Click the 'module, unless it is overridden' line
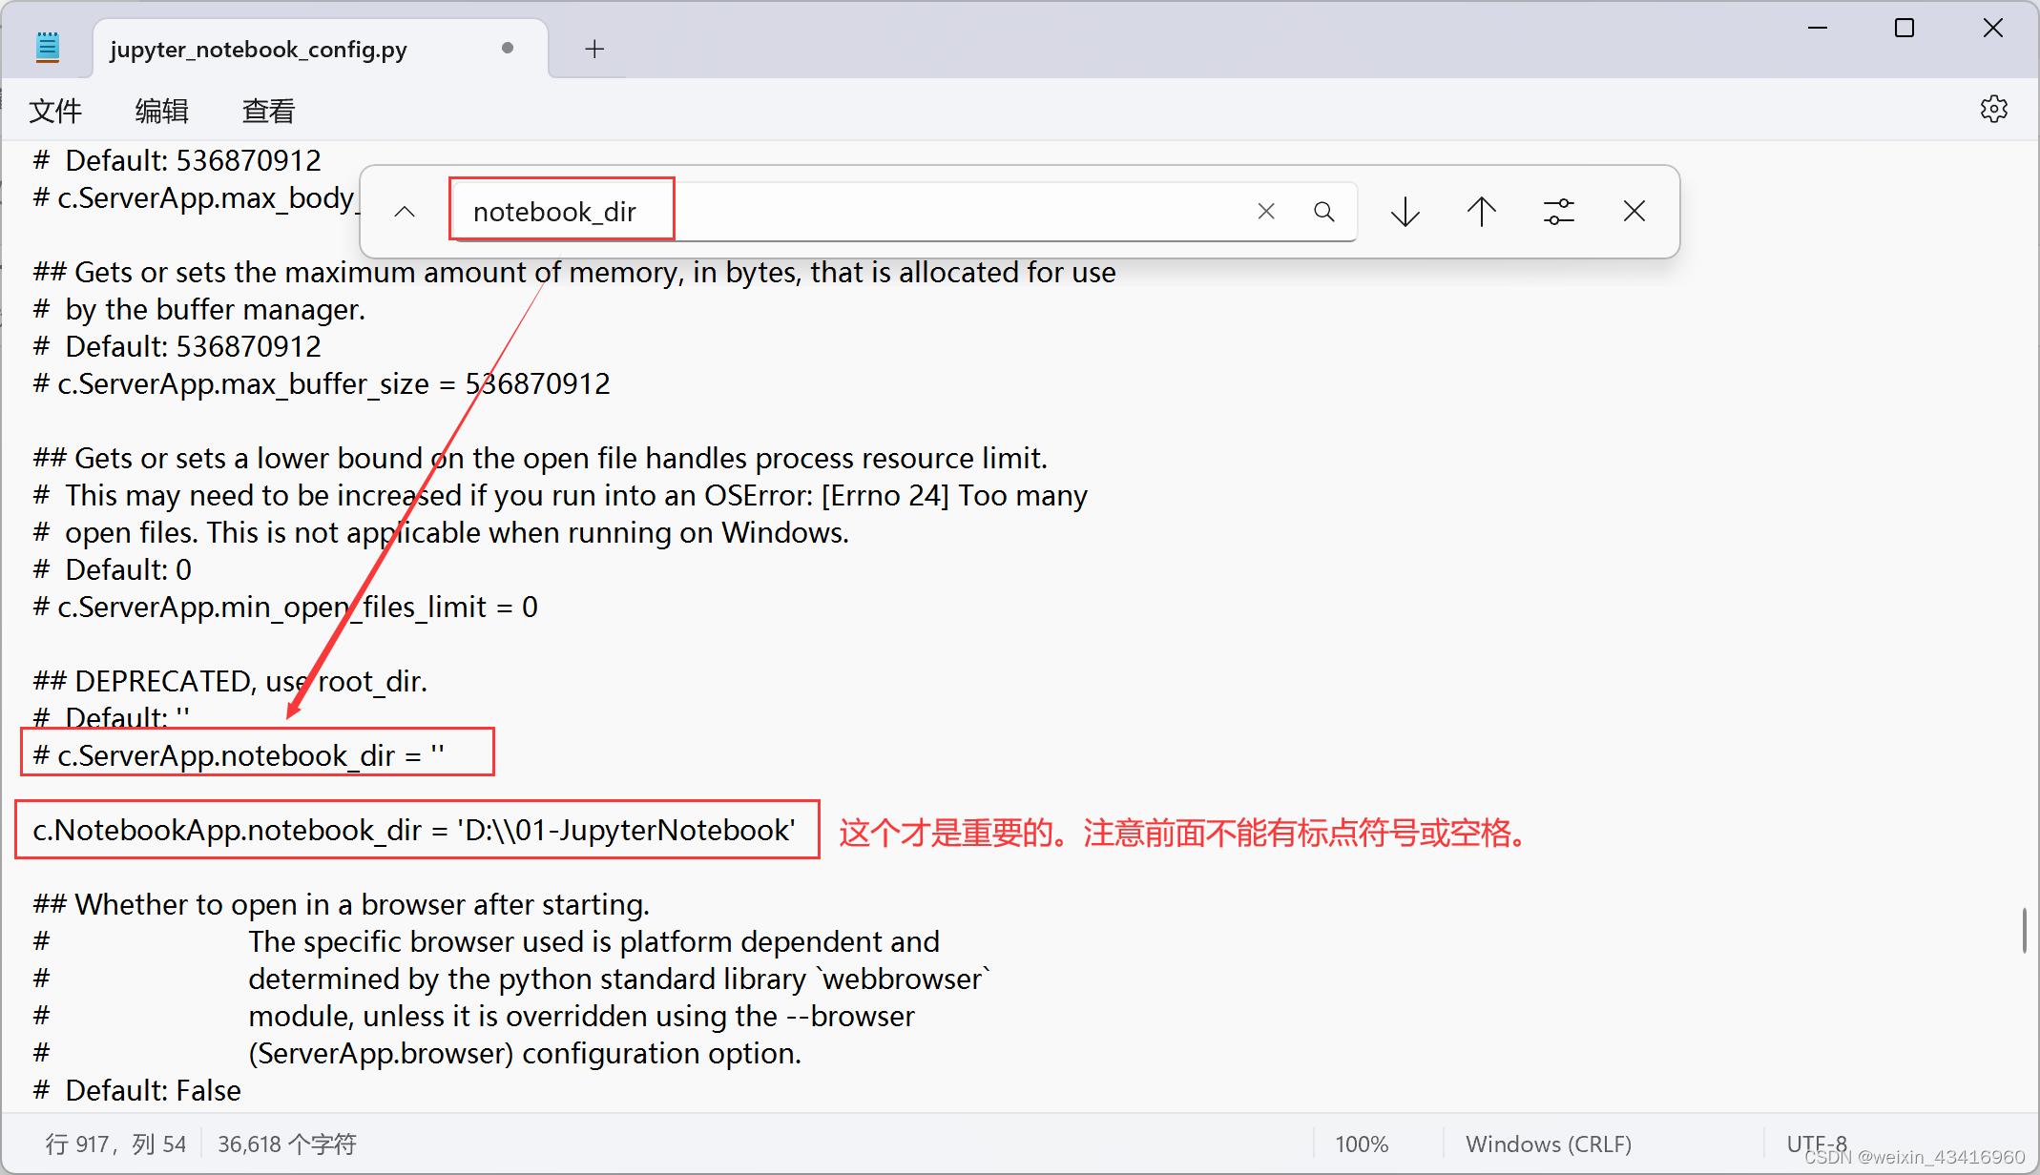This screenshot has height=1175, width=2040. point(581,1016)
